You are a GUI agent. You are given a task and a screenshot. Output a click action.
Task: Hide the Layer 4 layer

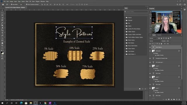point(150,77)
